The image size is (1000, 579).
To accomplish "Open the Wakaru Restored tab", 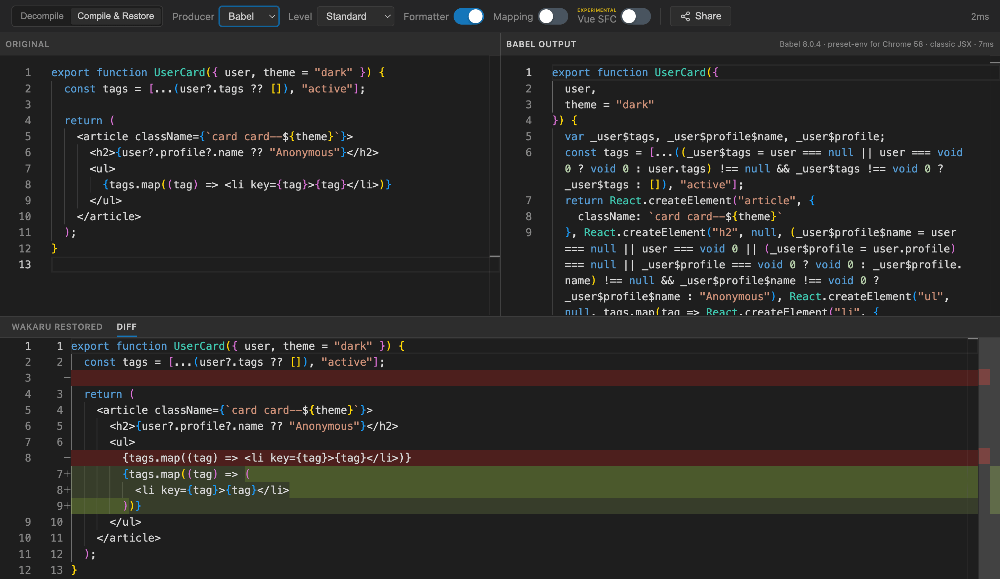I will tap(57, 327).
